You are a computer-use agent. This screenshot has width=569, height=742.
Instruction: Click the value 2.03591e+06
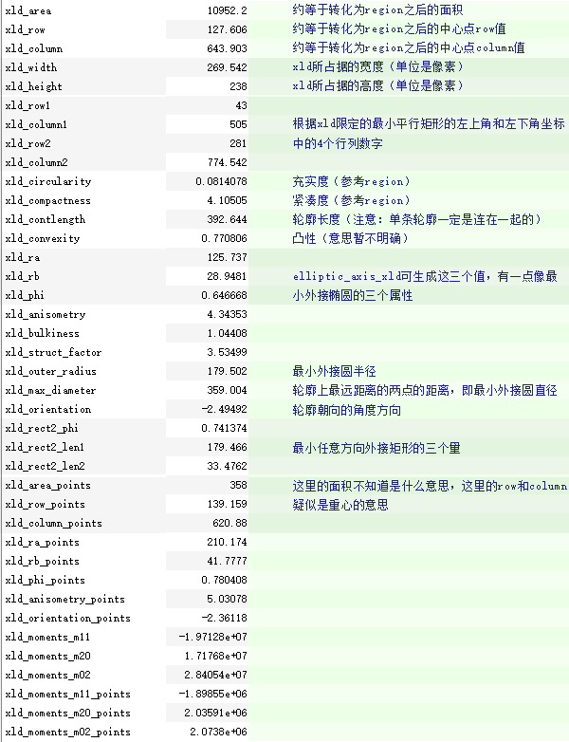click(x=215, y=713)
